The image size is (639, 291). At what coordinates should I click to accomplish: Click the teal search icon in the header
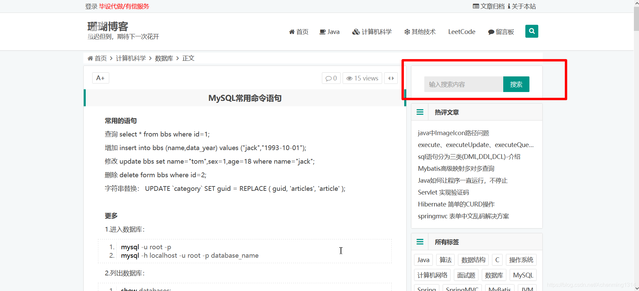pos(531,31)
